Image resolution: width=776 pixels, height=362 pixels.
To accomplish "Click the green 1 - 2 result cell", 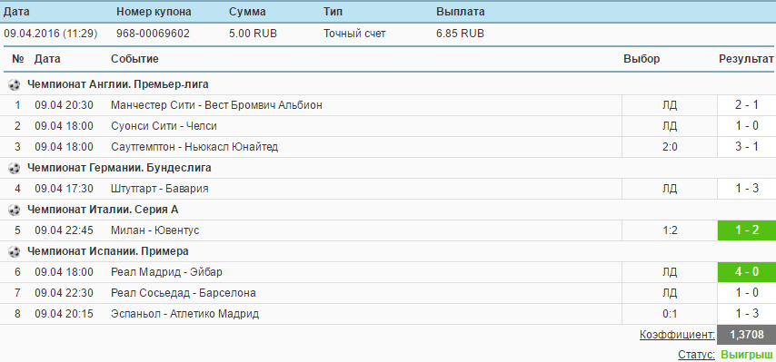I will click(747, 230).
